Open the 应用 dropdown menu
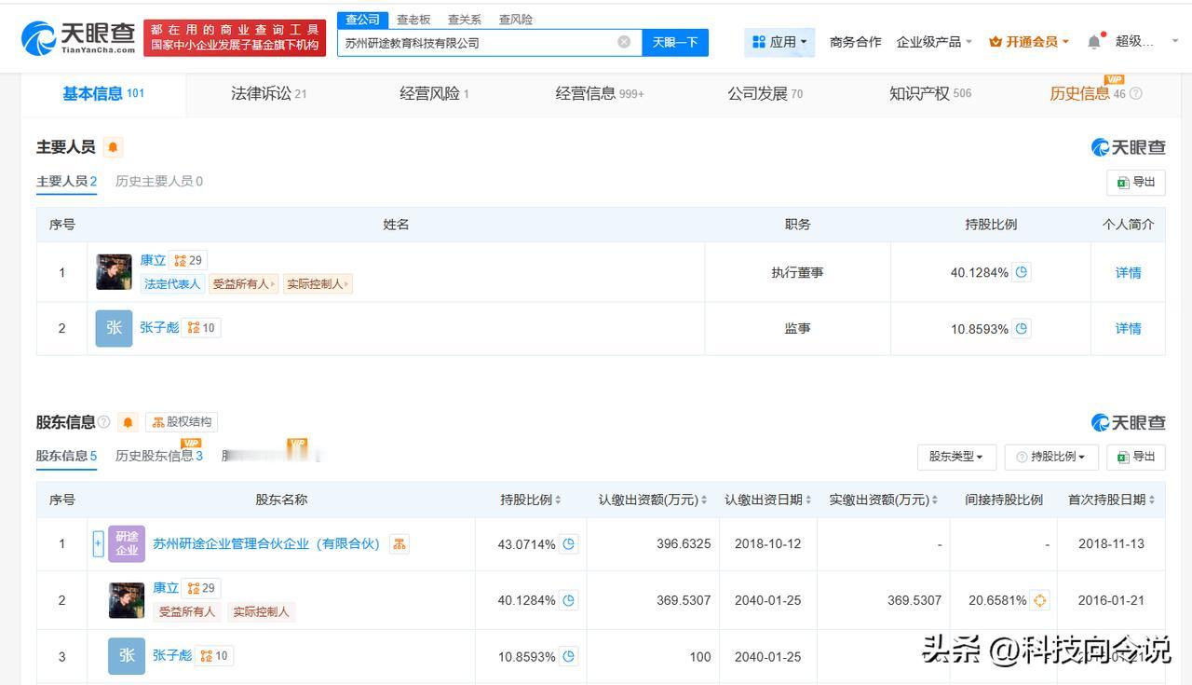 click(779, 42)
